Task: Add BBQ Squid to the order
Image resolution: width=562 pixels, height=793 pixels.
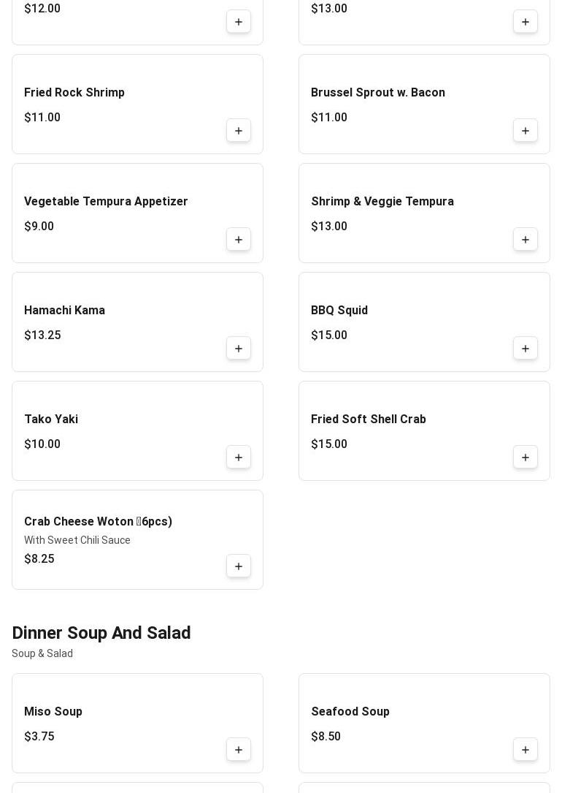Action: click(x=526, y=349)
